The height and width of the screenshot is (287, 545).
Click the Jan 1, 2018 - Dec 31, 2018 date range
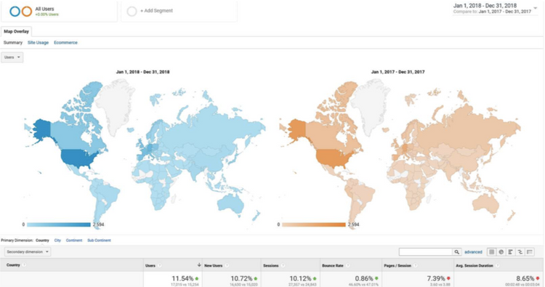[x=485, y=6]
